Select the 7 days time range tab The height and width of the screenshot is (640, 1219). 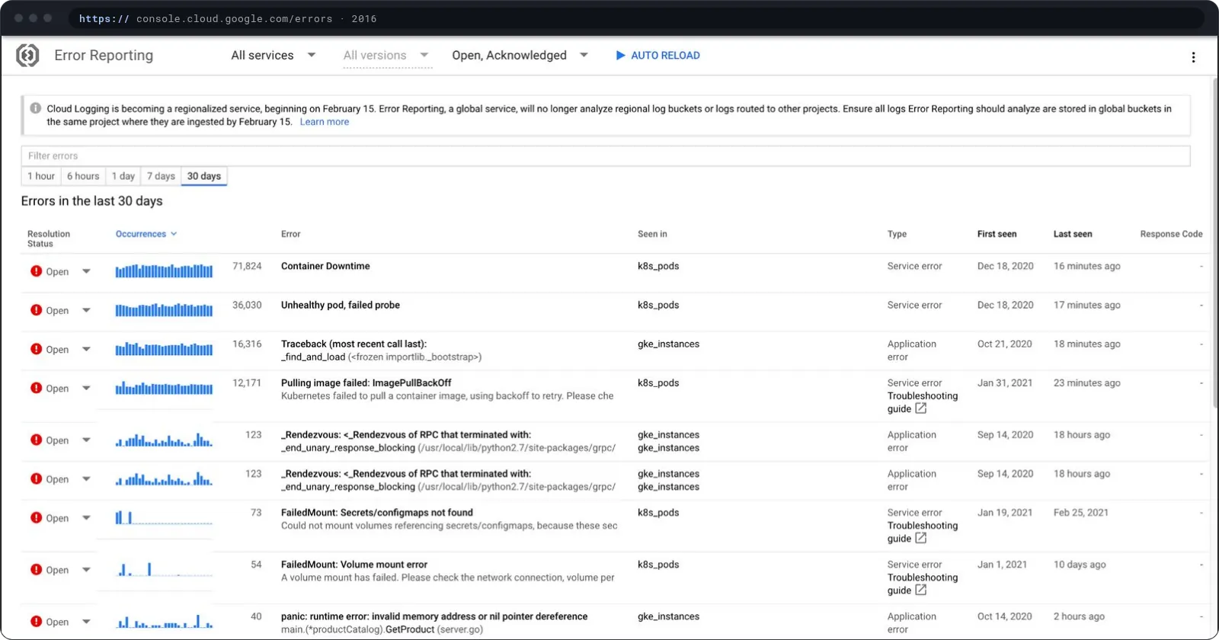pyautogui.click(x=161, y=176)
